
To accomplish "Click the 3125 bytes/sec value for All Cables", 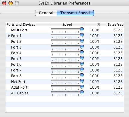I will coord(118,93).
